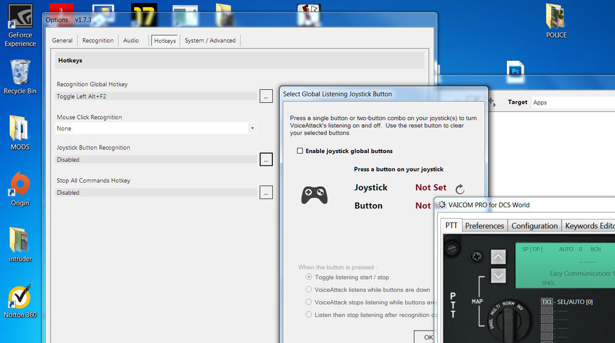Select the PTT tab in VAICOM PRO
Screen dimensions: 615x343
pyautogui.click(x=451, y=226)
